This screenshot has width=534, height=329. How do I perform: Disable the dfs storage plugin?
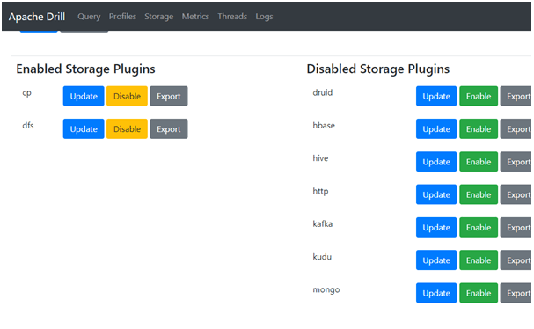coord(127,128)
